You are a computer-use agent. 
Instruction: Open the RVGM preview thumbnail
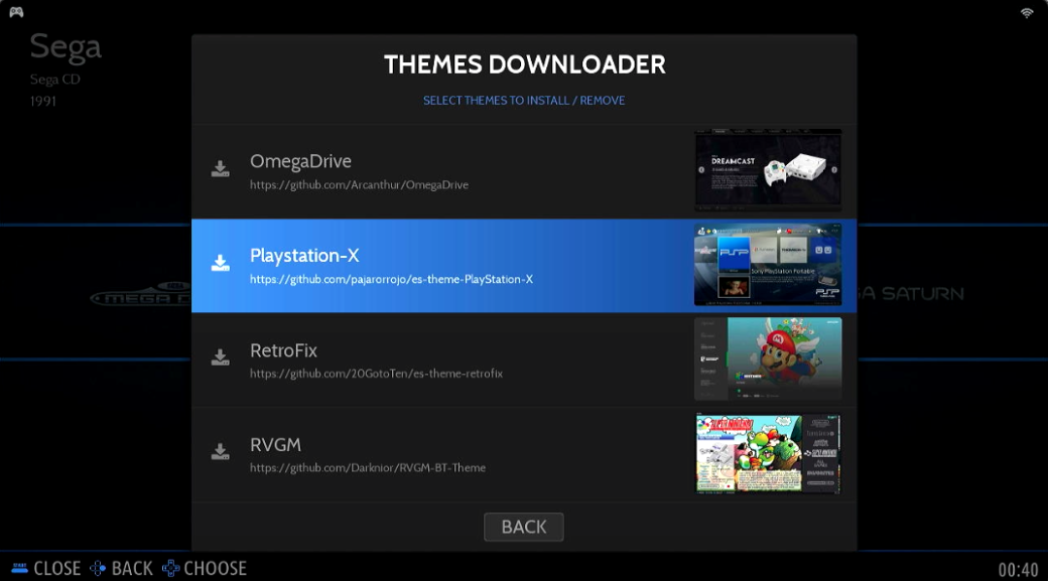[768, 453]
